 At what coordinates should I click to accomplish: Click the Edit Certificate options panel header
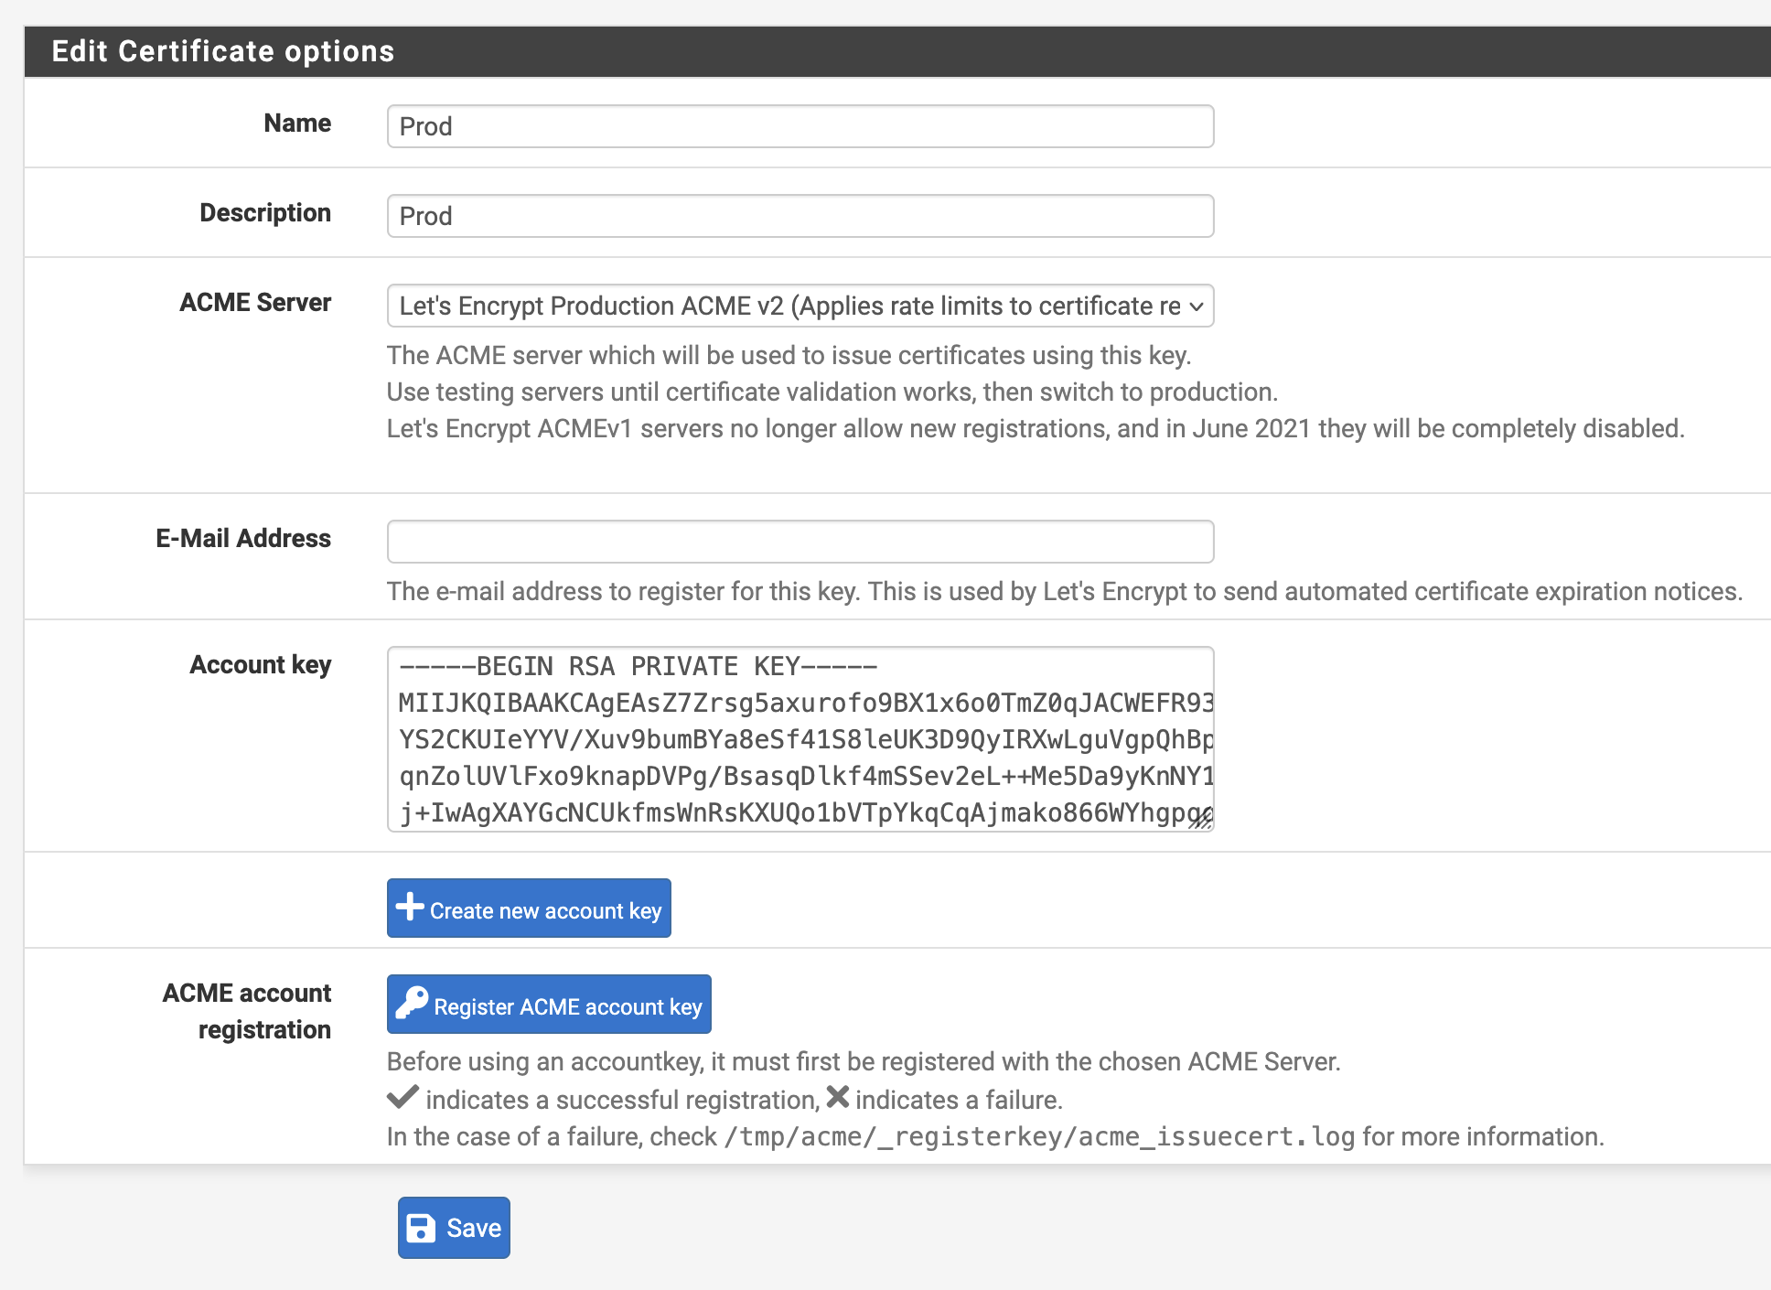(222, 51)
